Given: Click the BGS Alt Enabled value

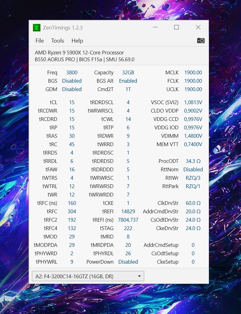Looking at the screenshot, I should [x=128, y=81].
